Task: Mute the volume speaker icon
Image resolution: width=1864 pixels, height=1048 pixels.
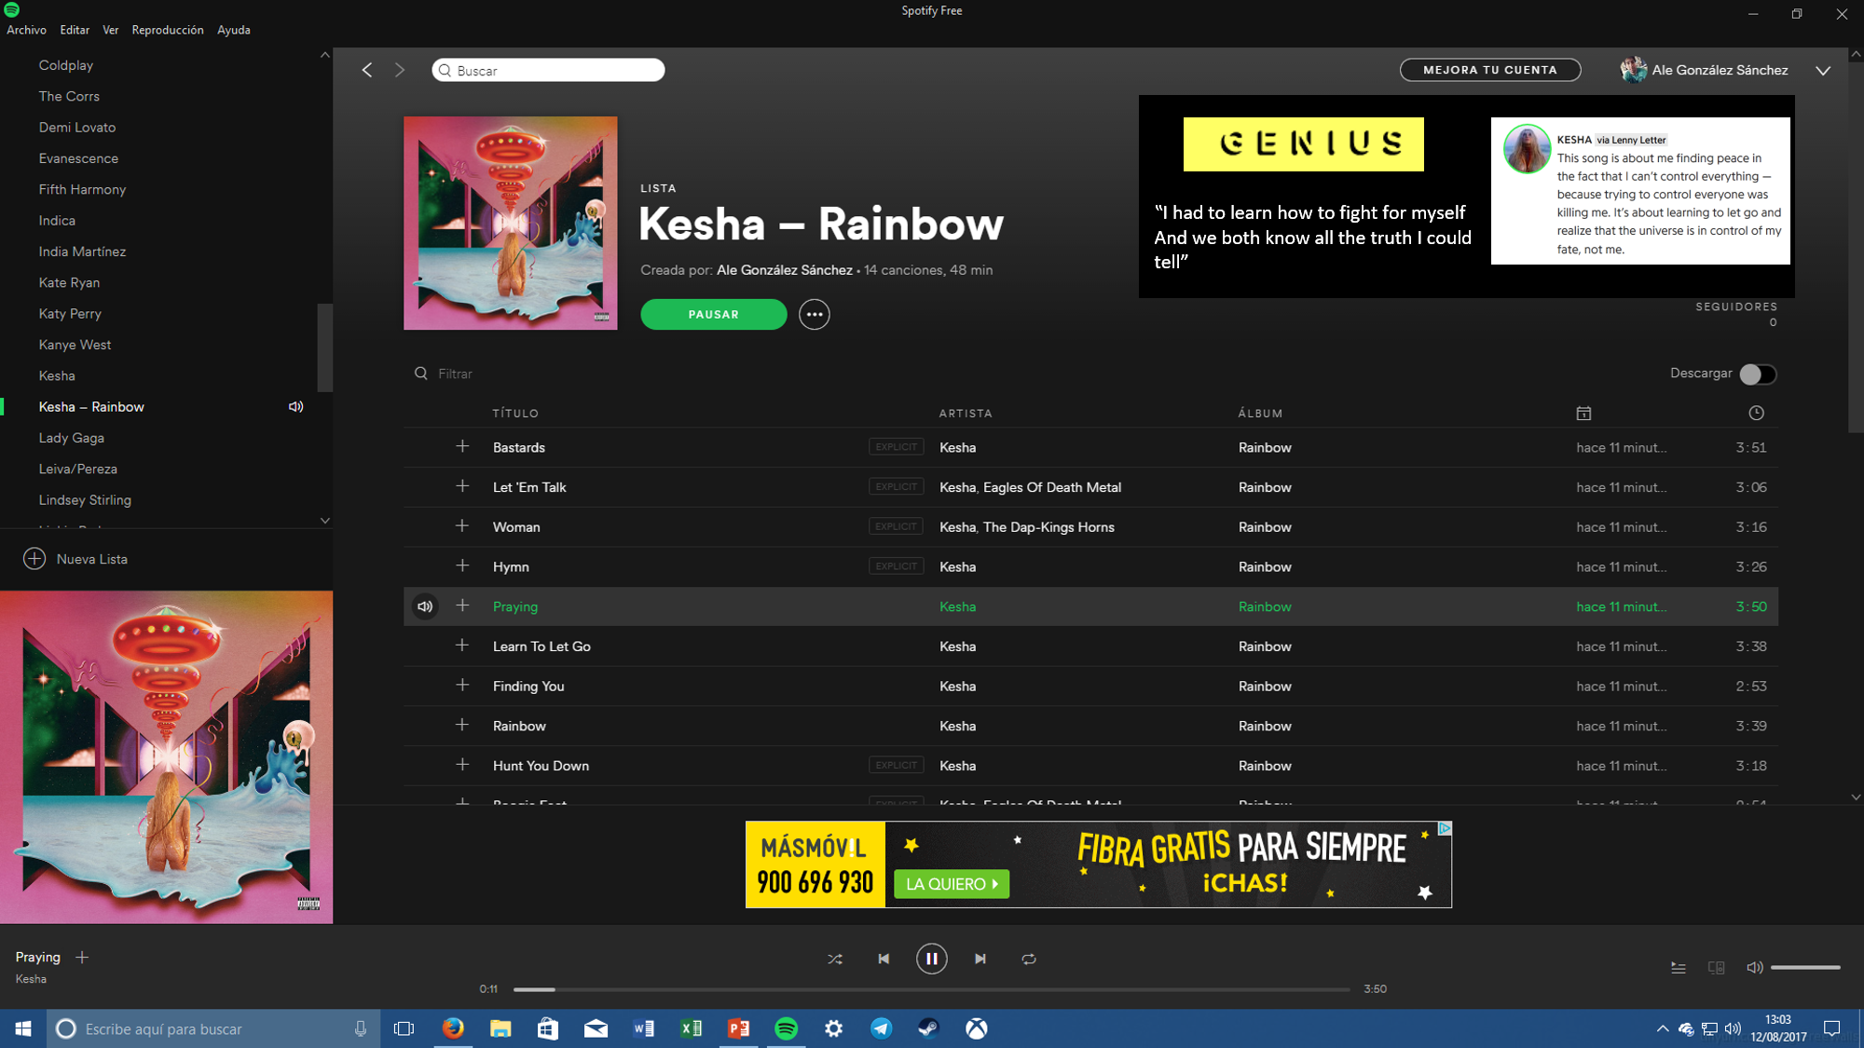Action: (x=1754, y=968)
